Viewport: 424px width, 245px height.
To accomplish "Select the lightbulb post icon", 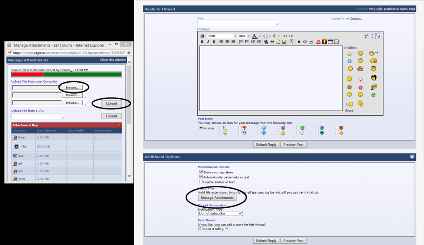I will [298, 133].
